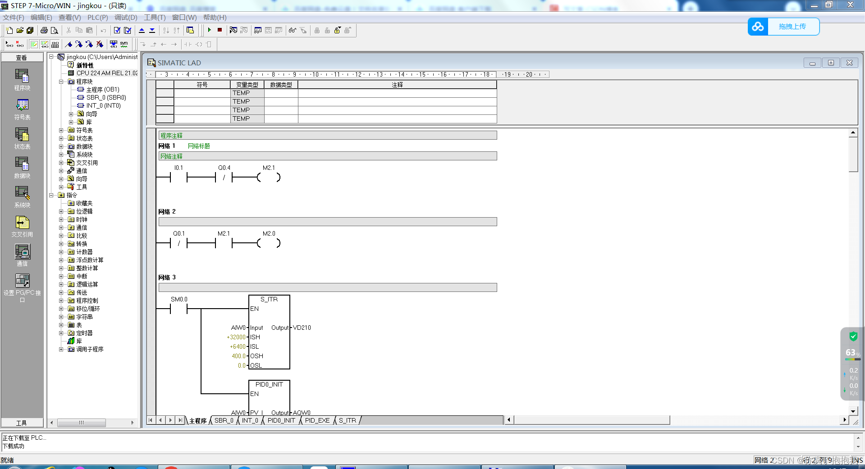Image resolution: width=865 pixels, height=469 pixels.
Task: Download the program to the PLC
Action: coord(152,30)
